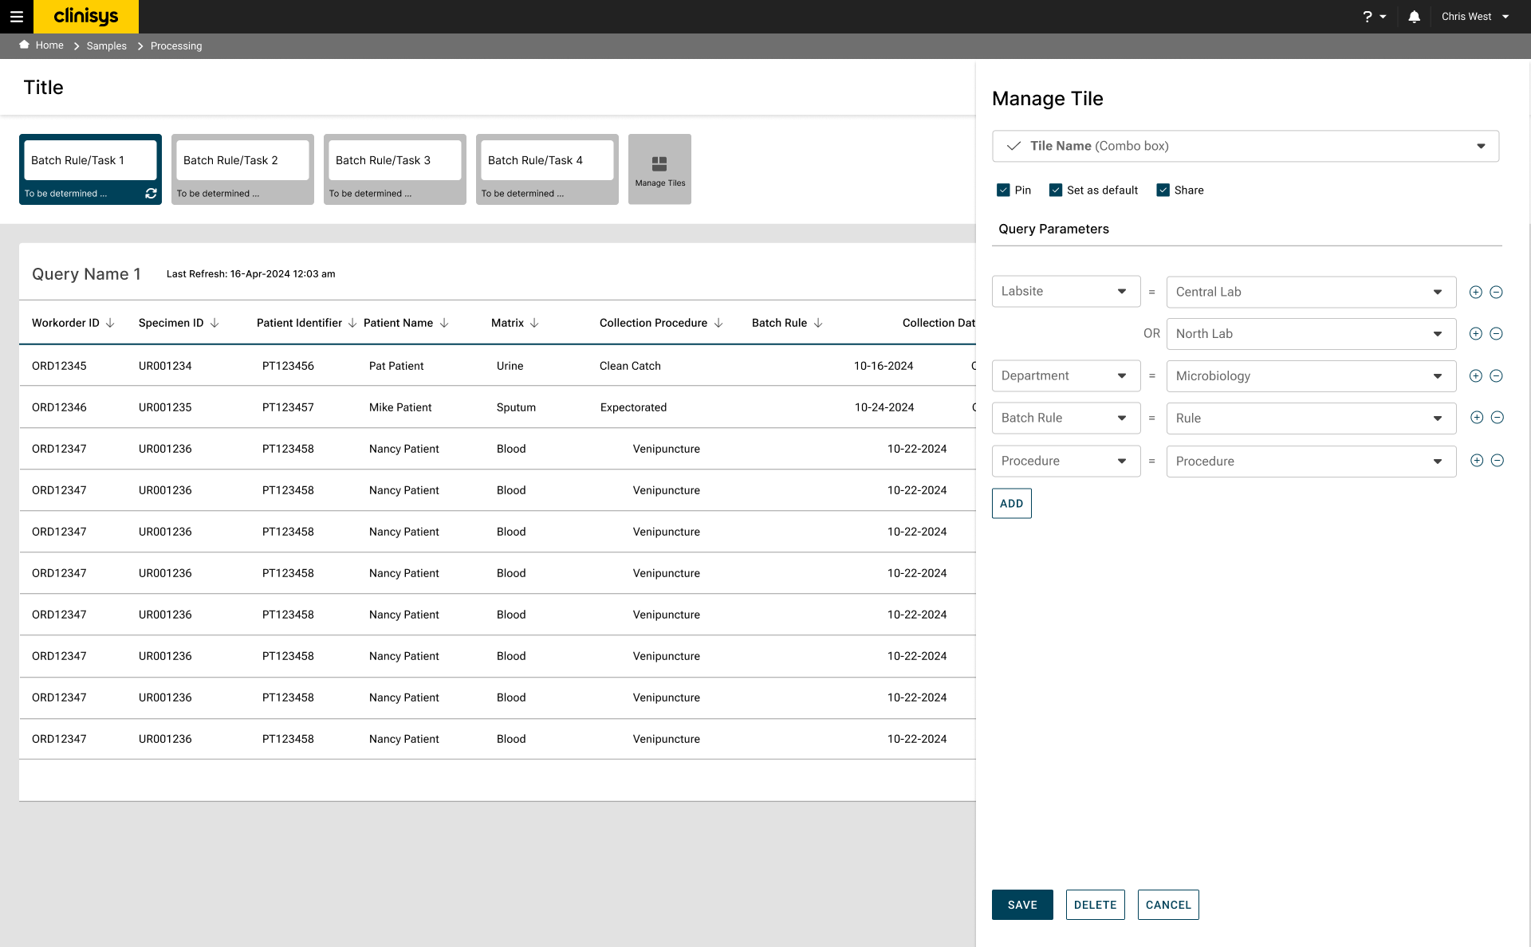Click the CANCEL button
This screenshot has height=947, width=1531.
1168,905
